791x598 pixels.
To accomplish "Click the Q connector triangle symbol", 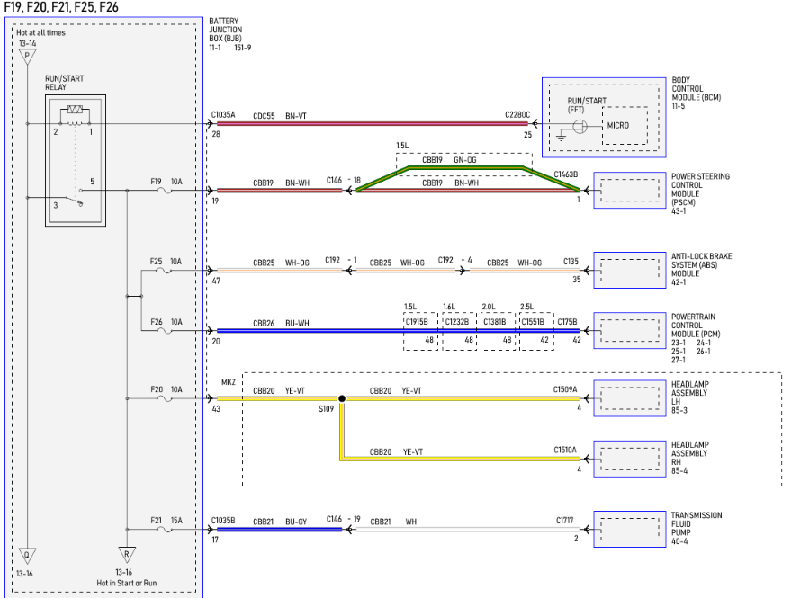I will 27,556.
